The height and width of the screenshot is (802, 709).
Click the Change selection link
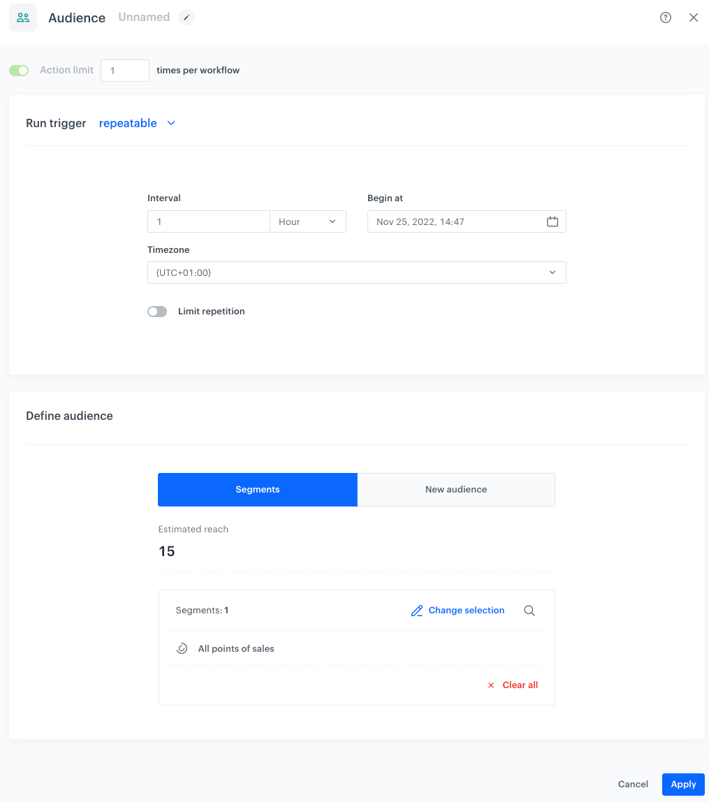coord(466,610)
